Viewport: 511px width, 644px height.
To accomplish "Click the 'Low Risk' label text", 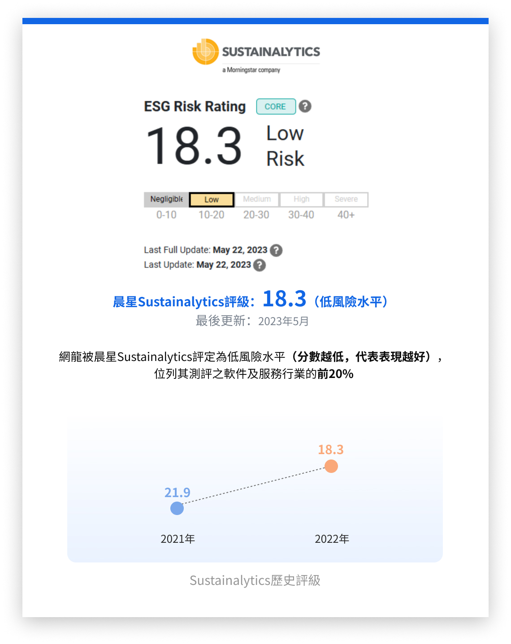I will click(x=286, y=146).
